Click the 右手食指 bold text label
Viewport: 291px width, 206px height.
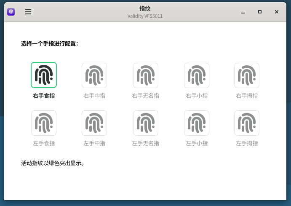click(x=44, y=96)
